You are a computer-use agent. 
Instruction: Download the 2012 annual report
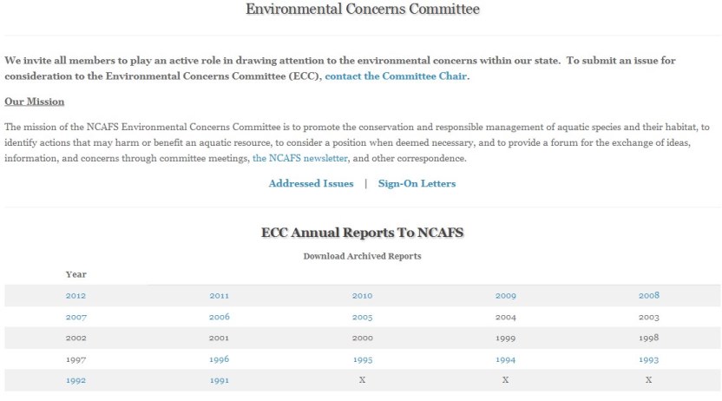point(76,296)
